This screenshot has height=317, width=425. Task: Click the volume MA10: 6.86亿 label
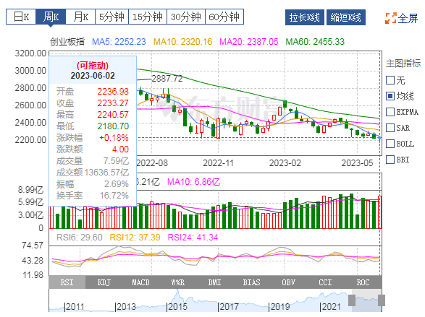(x=194, y=182)
